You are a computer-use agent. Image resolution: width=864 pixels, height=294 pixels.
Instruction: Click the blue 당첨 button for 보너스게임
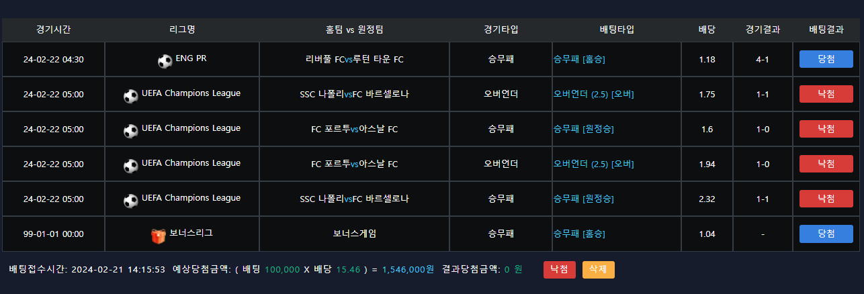coord(826,234)
